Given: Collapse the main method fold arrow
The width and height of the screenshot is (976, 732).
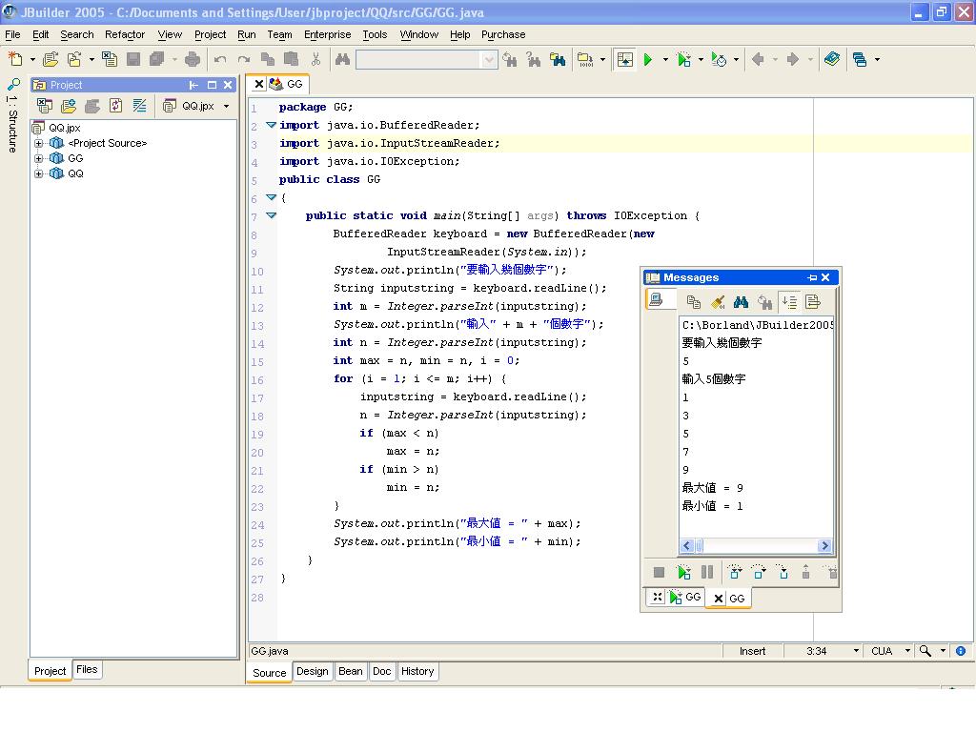Looking at the screenshot, I should click(271, 215).
